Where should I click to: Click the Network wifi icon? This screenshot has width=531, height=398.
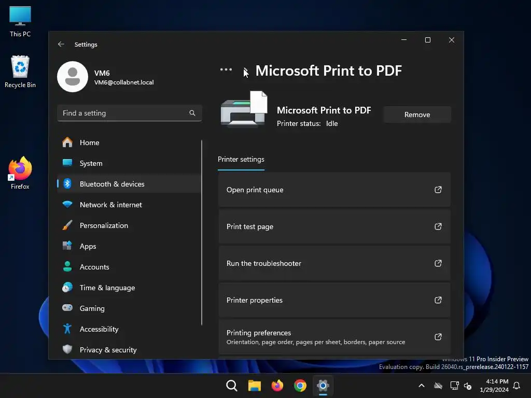click(67, 204)
